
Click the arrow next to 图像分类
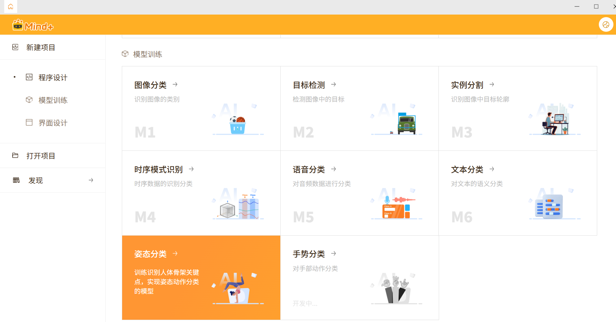[175, 84]
